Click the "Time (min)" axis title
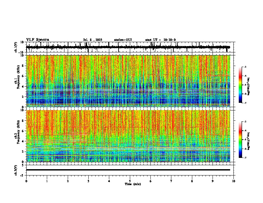263x203 pixels. (x=133, y=184)
